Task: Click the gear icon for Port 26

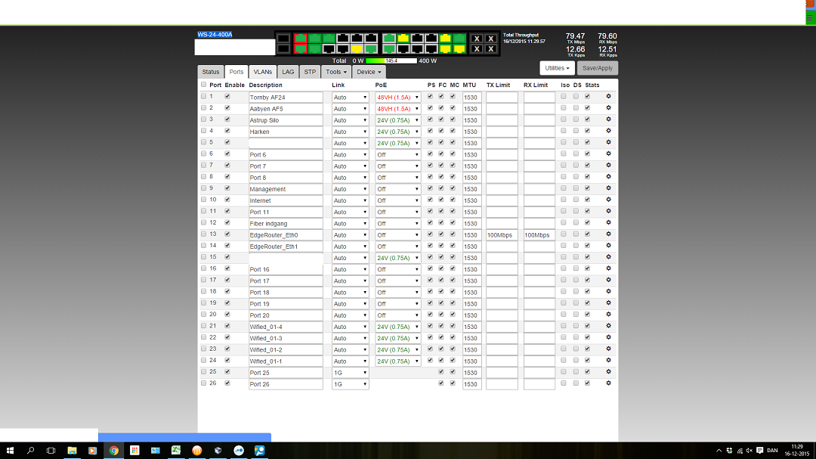Action: [x=608, y=383]
